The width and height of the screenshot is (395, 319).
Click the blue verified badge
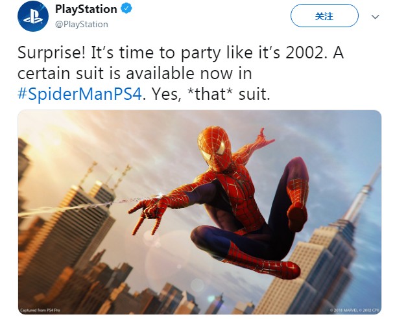tap(126, 8)
